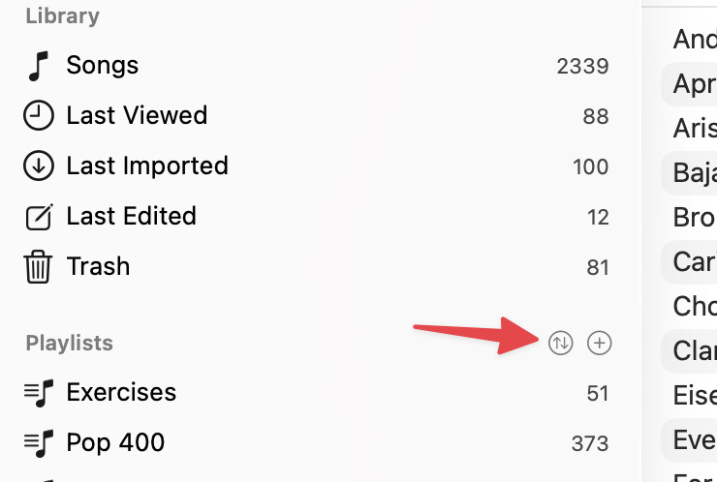Click the Pop 400 playlist icon

[x=38, y=443]
